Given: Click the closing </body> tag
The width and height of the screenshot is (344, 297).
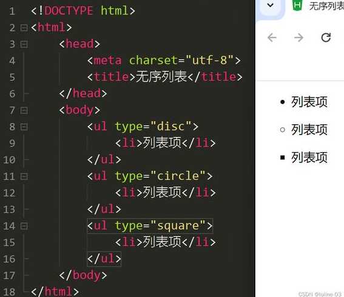Looking at the screenshot, I should coord(83,275).
